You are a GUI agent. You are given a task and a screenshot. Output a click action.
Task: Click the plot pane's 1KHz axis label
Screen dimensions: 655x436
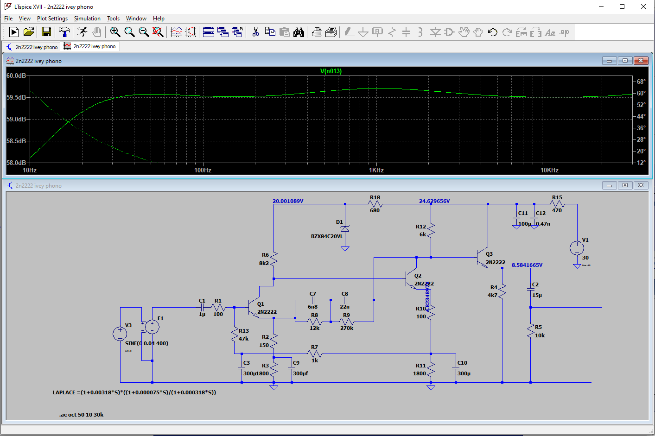(x=376, y=170)
